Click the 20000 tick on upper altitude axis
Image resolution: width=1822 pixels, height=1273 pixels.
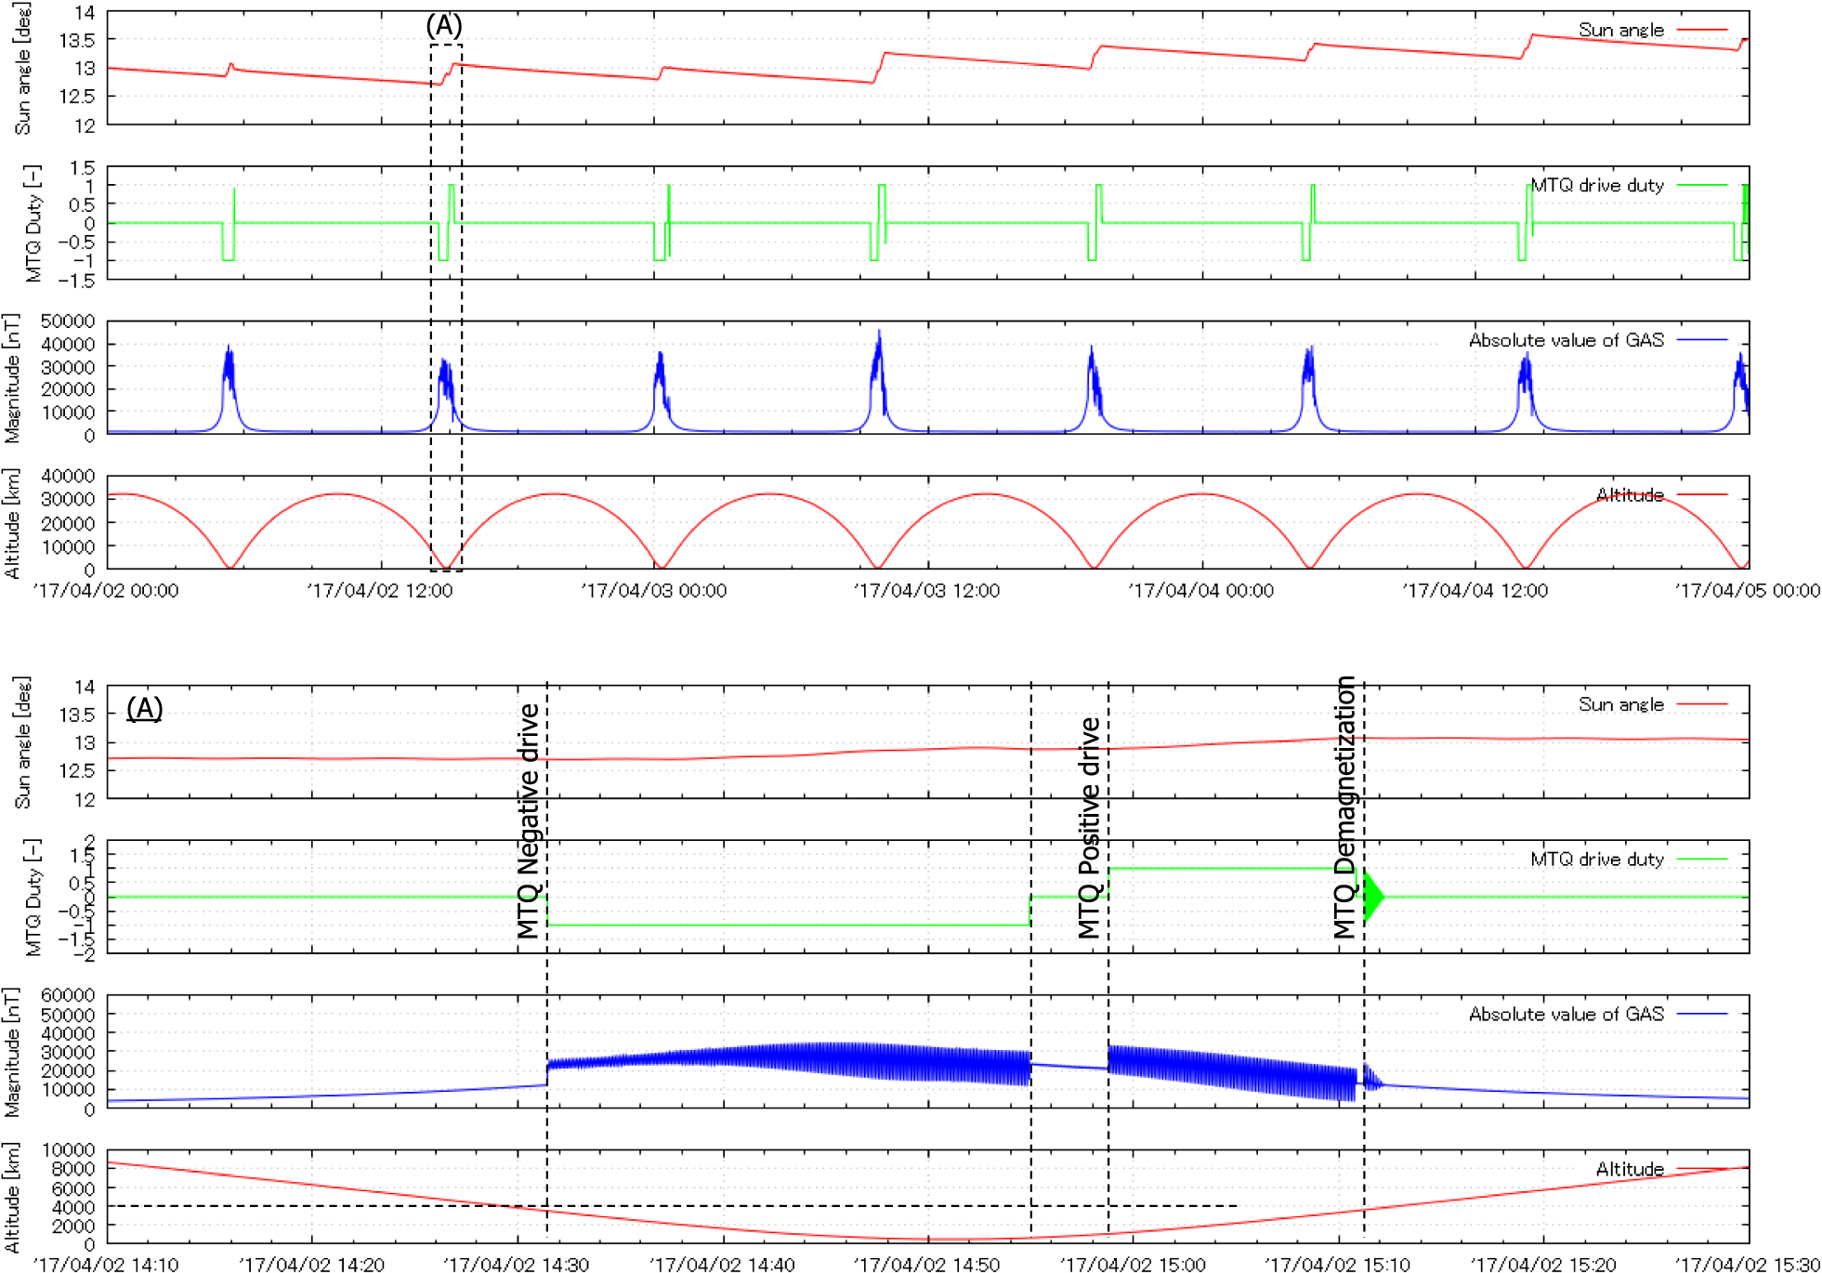pos(68,523)
